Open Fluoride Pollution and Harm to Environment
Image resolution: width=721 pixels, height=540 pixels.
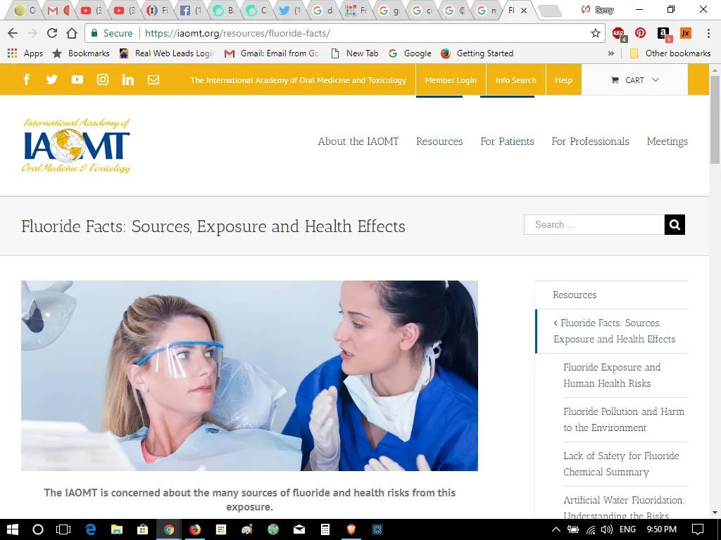(624, 419)
